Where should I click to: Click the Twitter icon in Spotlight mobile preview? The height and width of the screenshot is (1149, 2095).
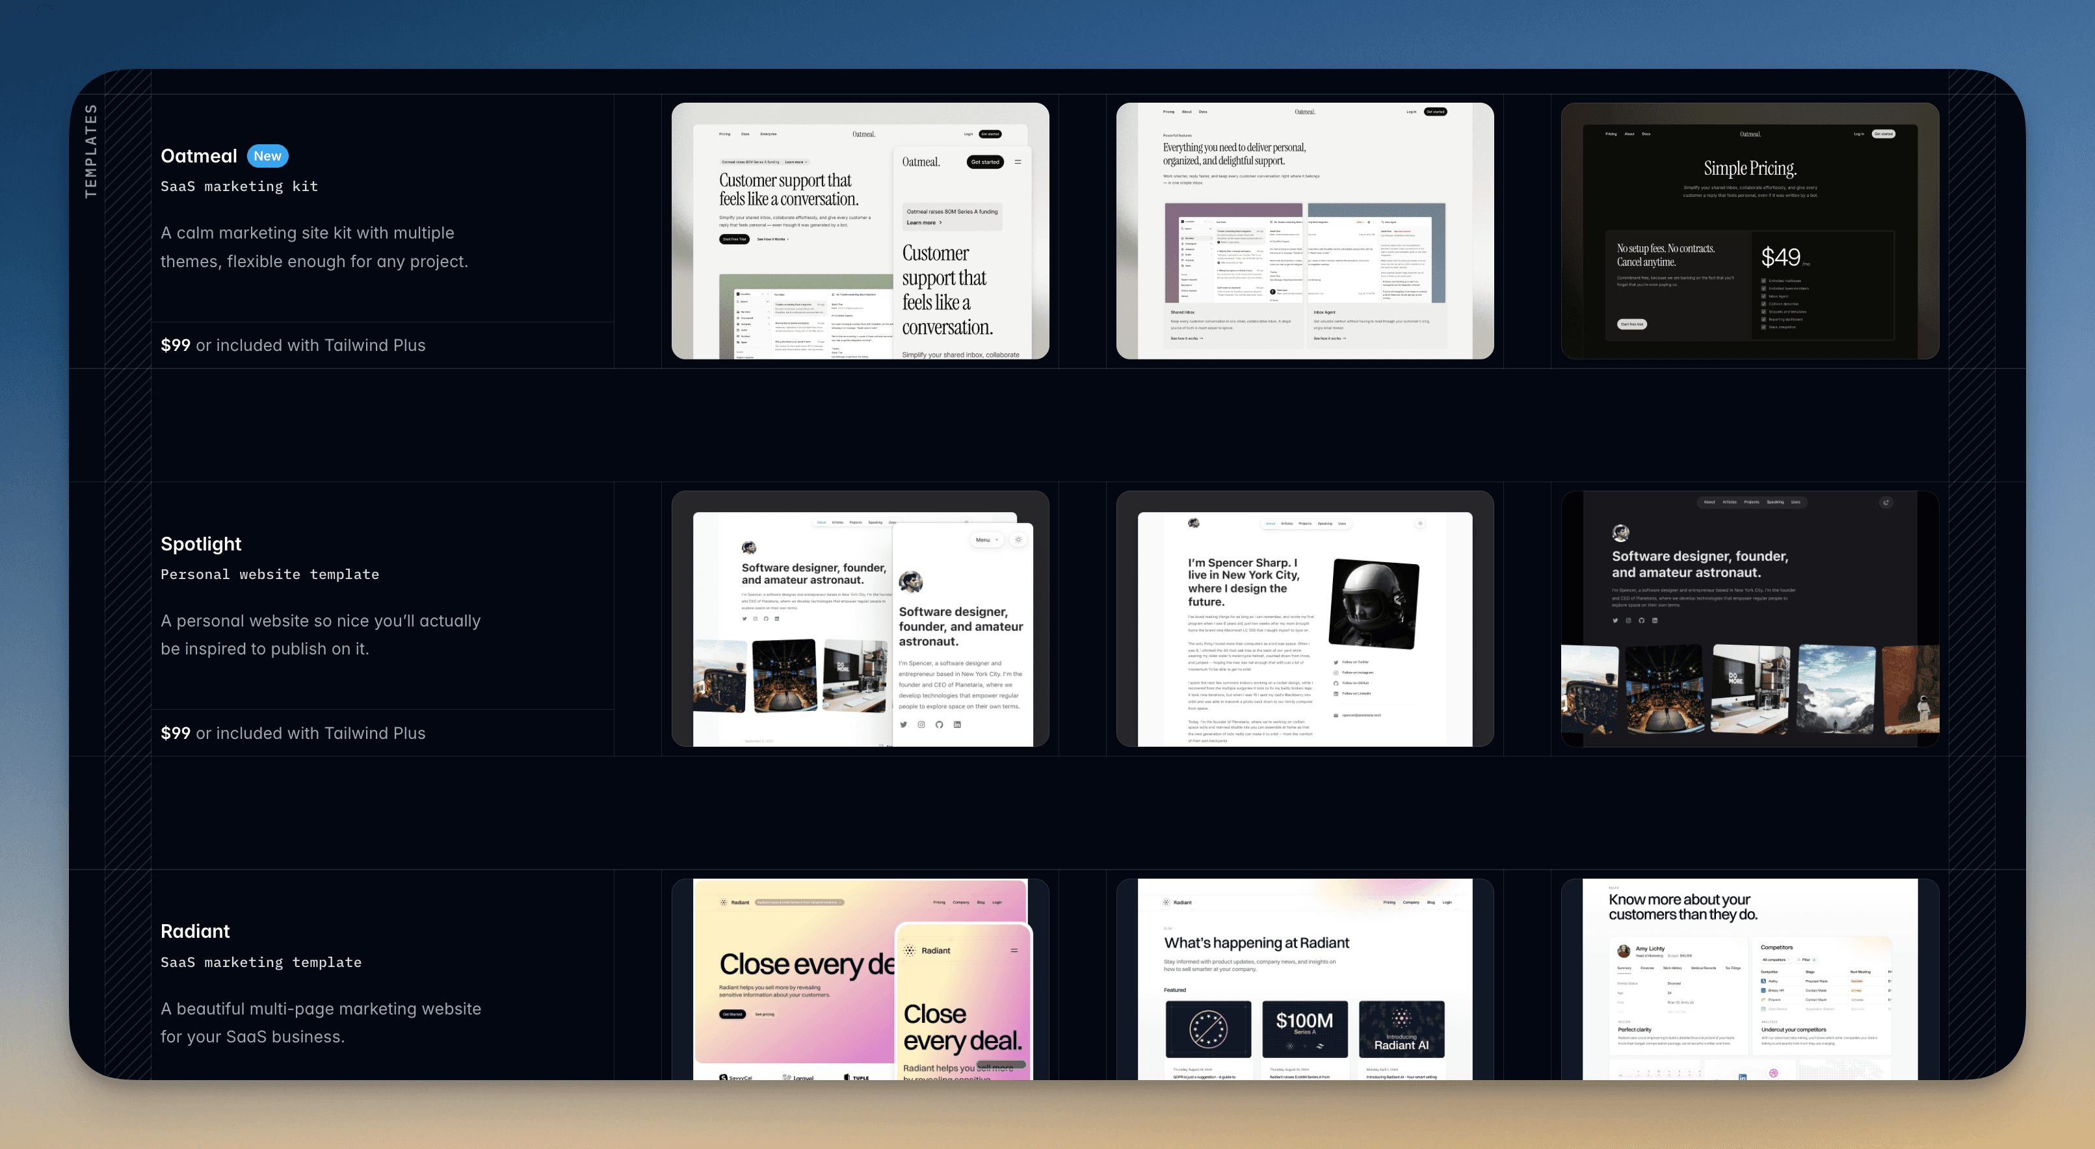(x=903, y=724)
